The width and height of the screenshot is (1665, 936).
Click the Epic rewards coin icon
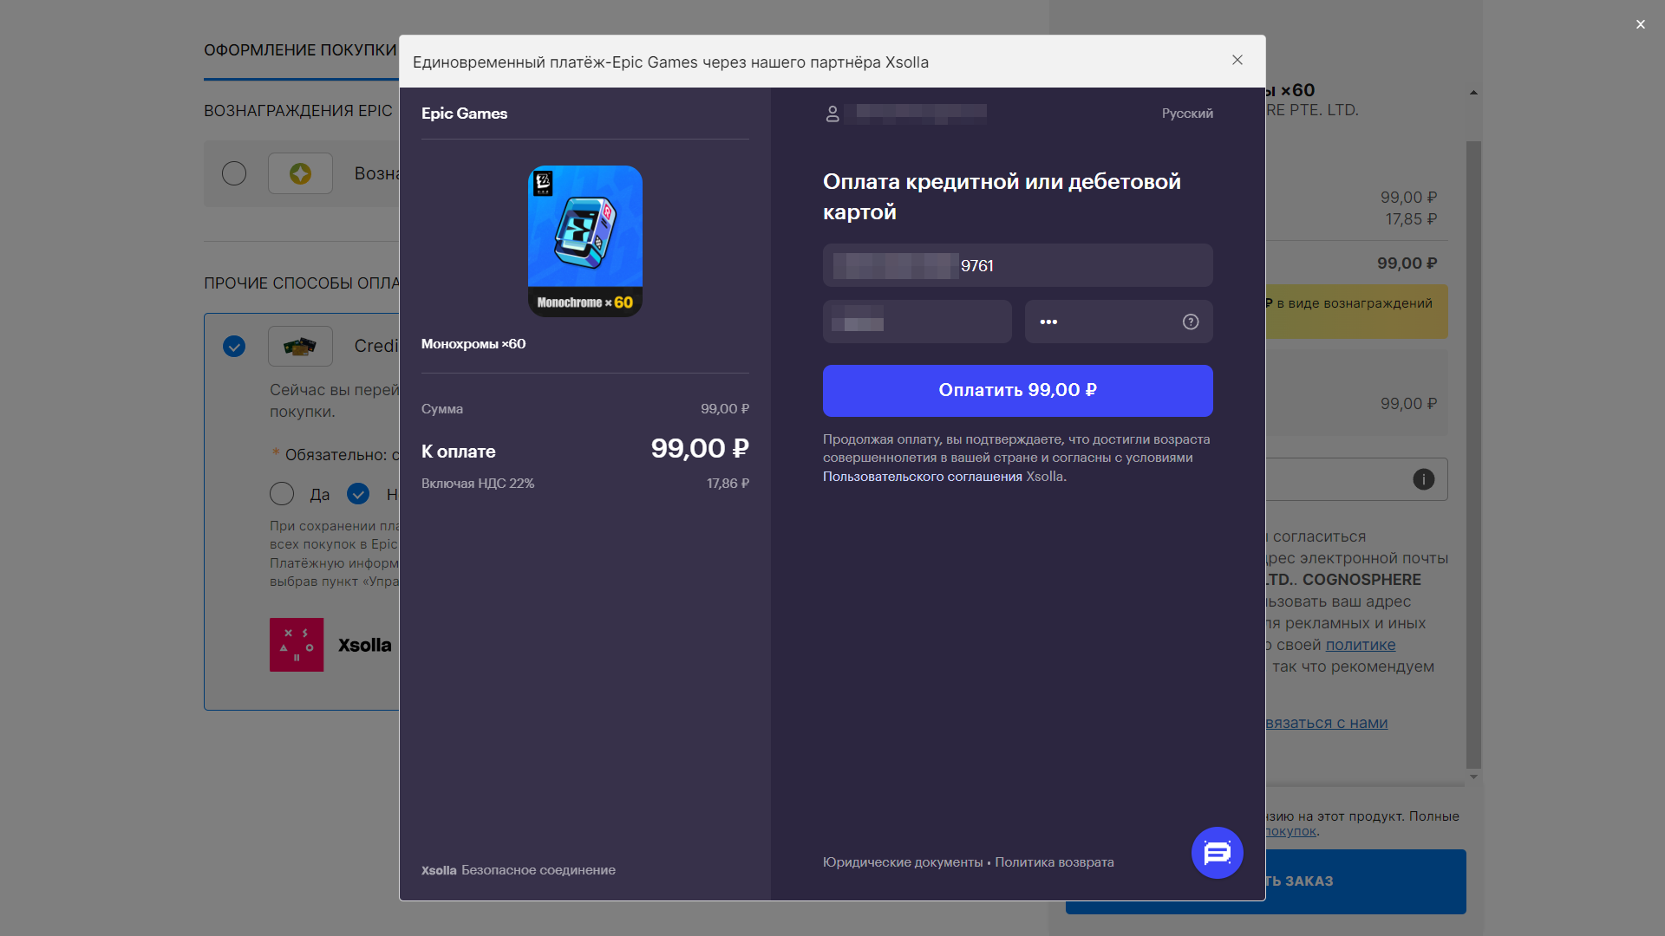(300, 173)
